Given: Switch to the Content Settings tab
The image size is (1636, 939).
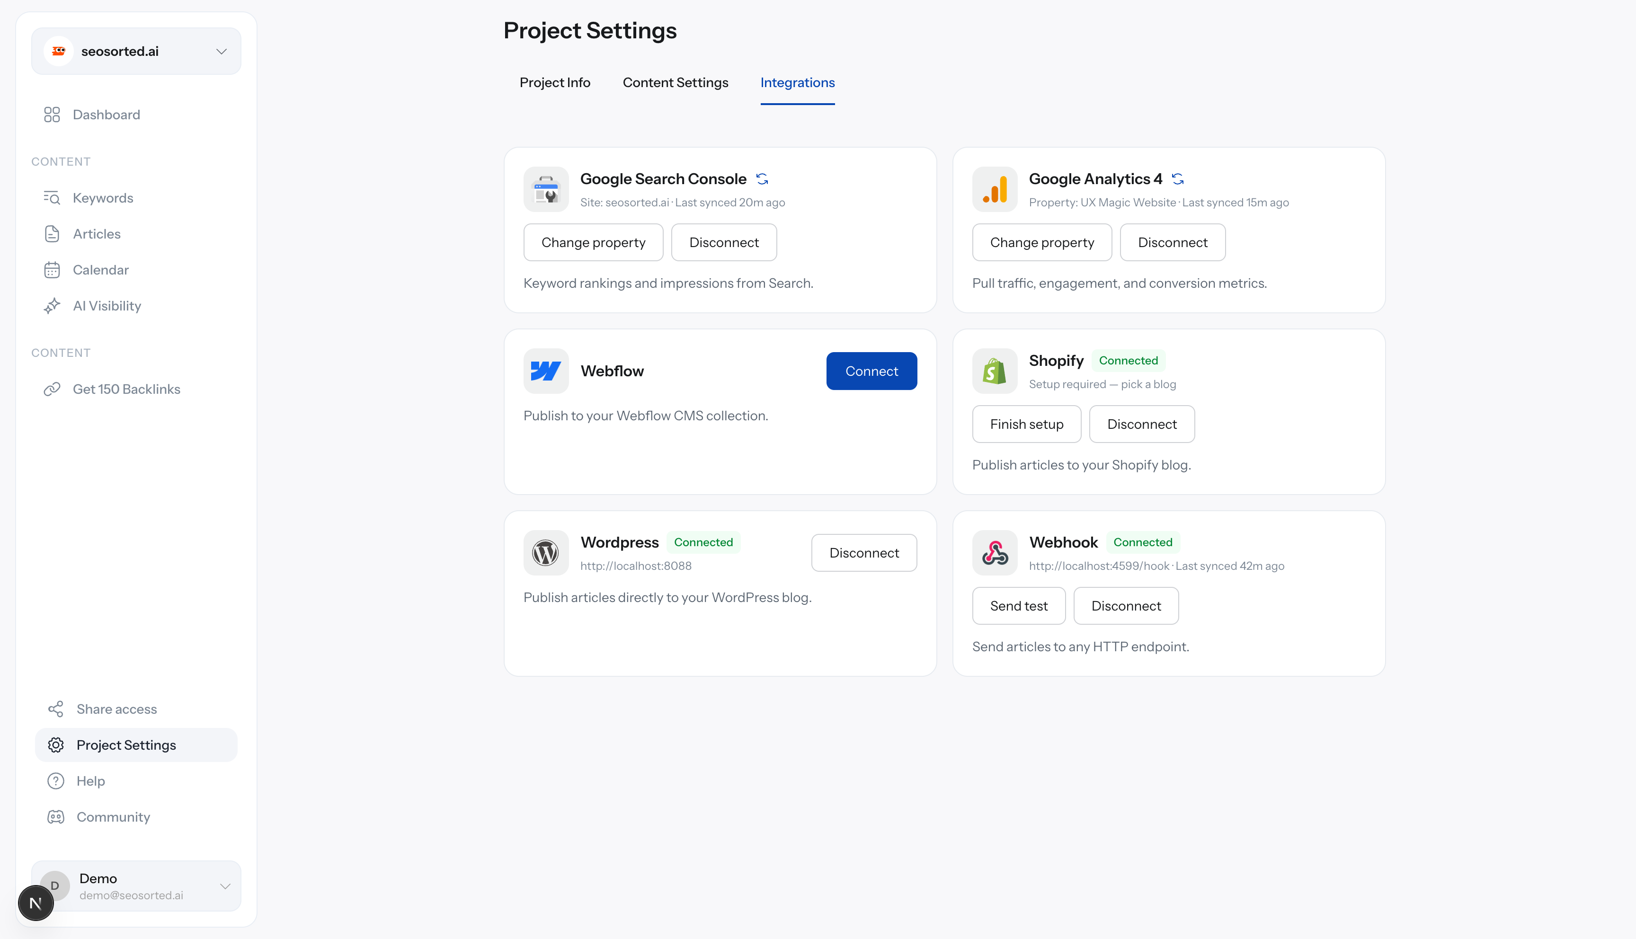Looking at the screenshot, I should 675,82.
